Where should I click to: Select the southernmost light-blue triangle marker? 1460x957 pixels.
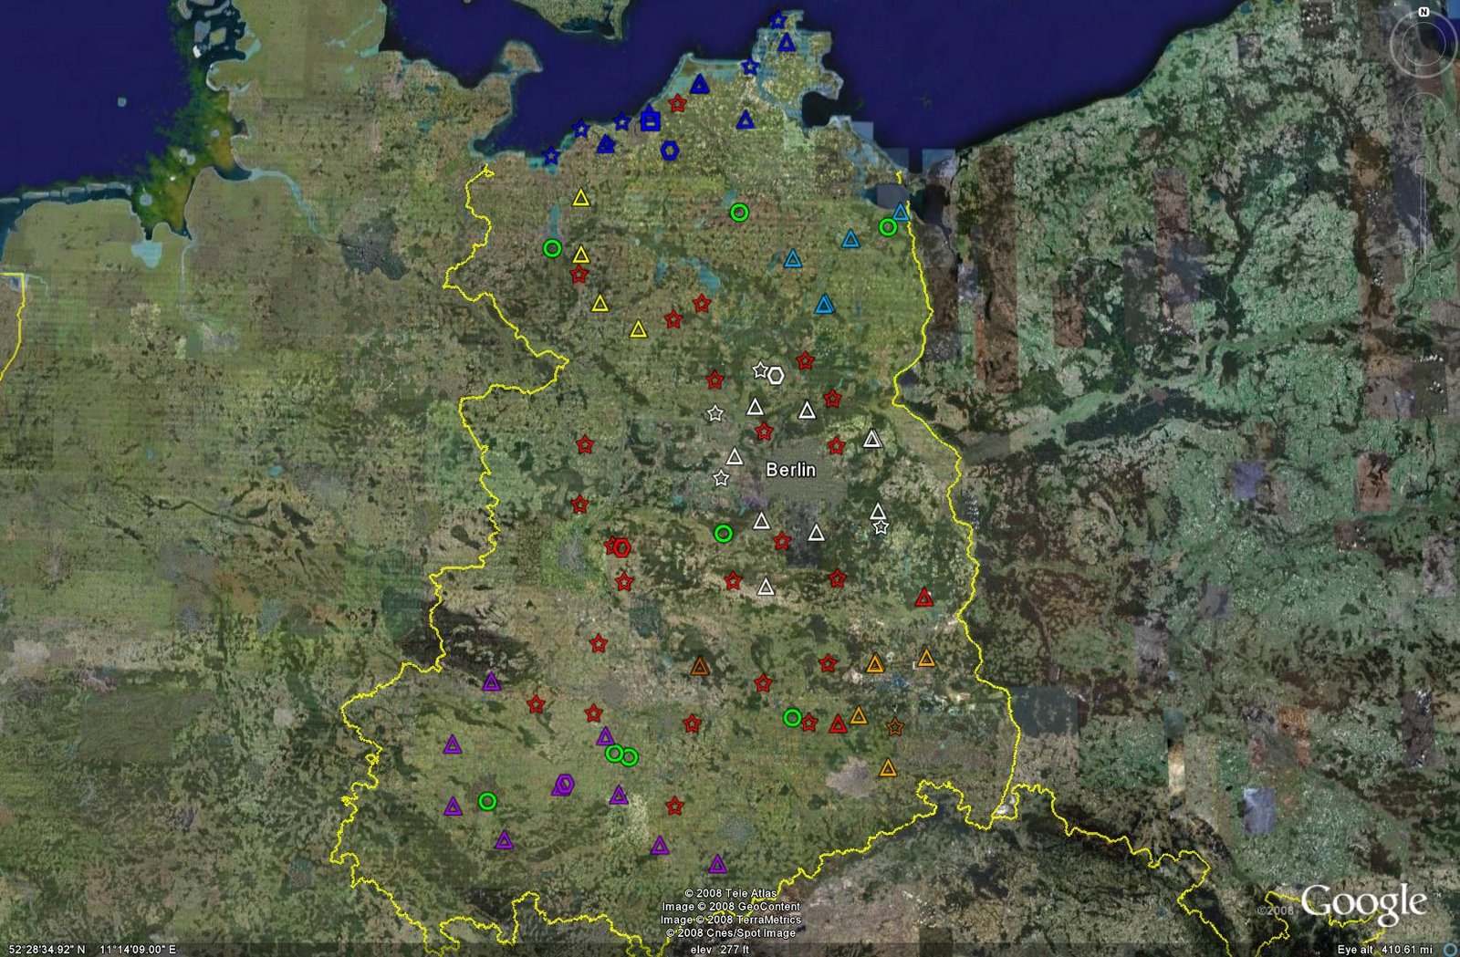[x=825, y=304]
